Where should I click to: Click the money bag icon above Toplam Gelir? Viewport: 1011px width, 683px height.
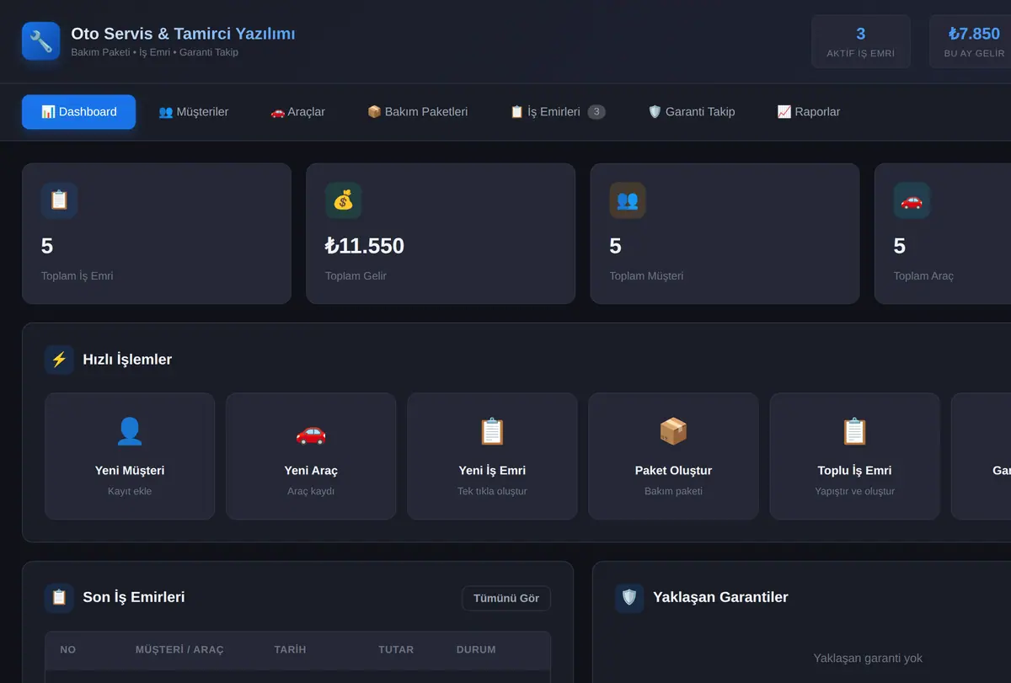point(343,200)
